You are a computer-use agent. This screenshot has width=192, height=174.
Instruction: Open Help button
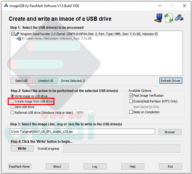point(133,167)
